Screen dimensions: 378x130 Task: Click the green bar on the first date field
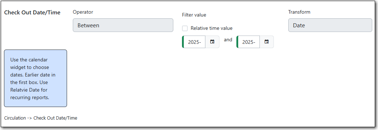(x=183, y=42)
